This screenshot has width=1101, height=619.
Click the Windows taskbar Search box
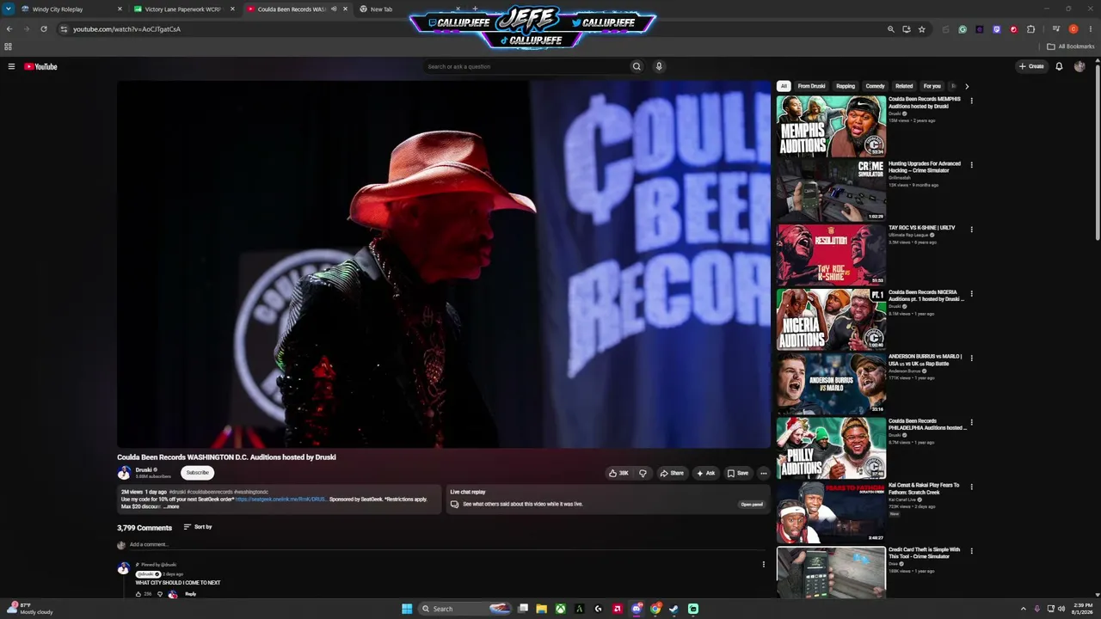464,609
